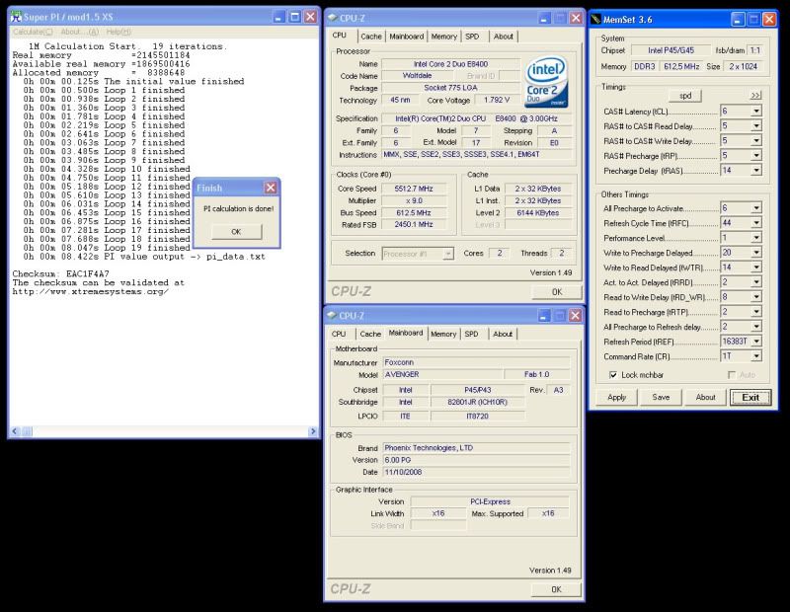Viewport: 790px width, 612px height.
Task: Minimize the top CPU-Z window
Action: pos(544,18)
